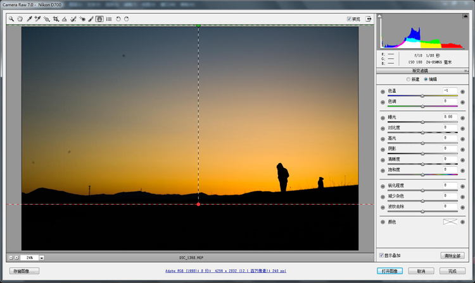The image size is (475, 283).
Task: Increase 色温 with its plus button
Action: 462,92
